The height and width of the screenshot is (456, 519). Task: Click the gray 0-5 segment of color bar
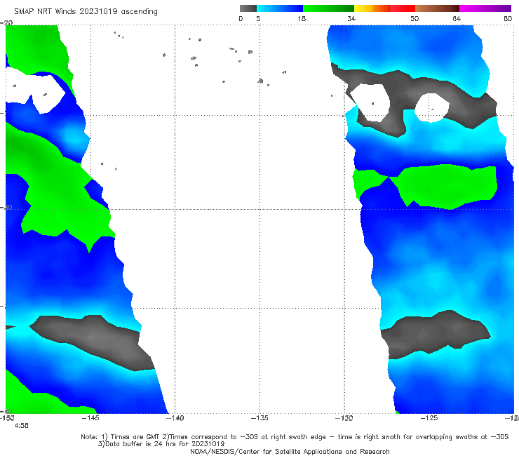(x=248, y=8)
